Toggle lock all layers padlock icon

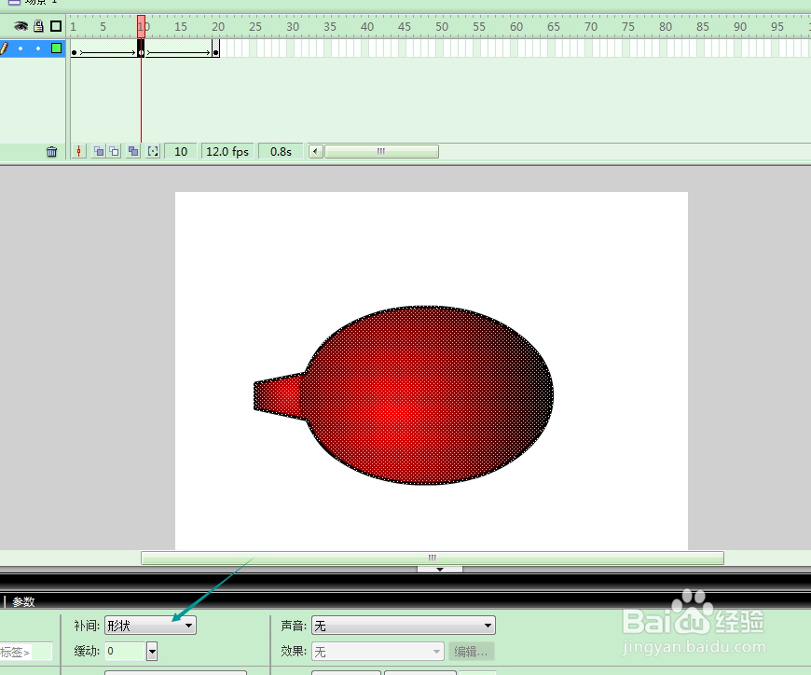[x=38, y=26]
